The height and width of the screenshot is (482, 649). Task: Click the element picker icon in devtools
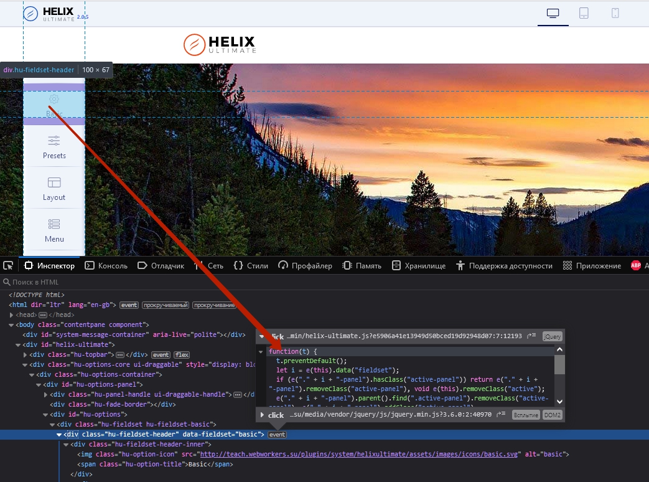pos(8,266)
